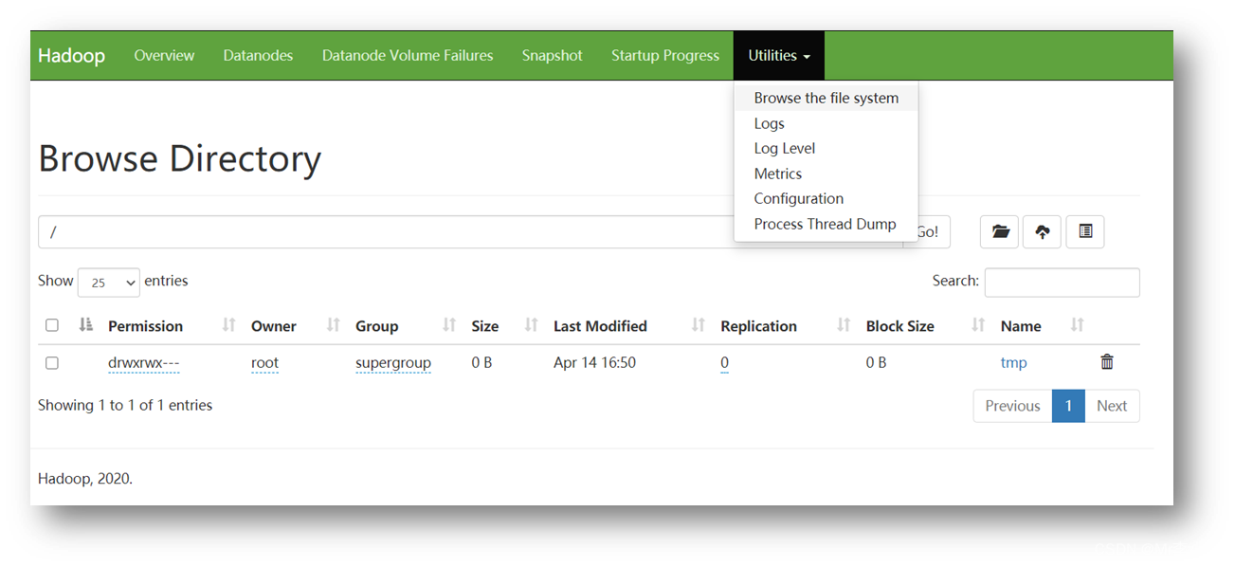
Task: Open Logs from Utilities menu
Action: 826,123
